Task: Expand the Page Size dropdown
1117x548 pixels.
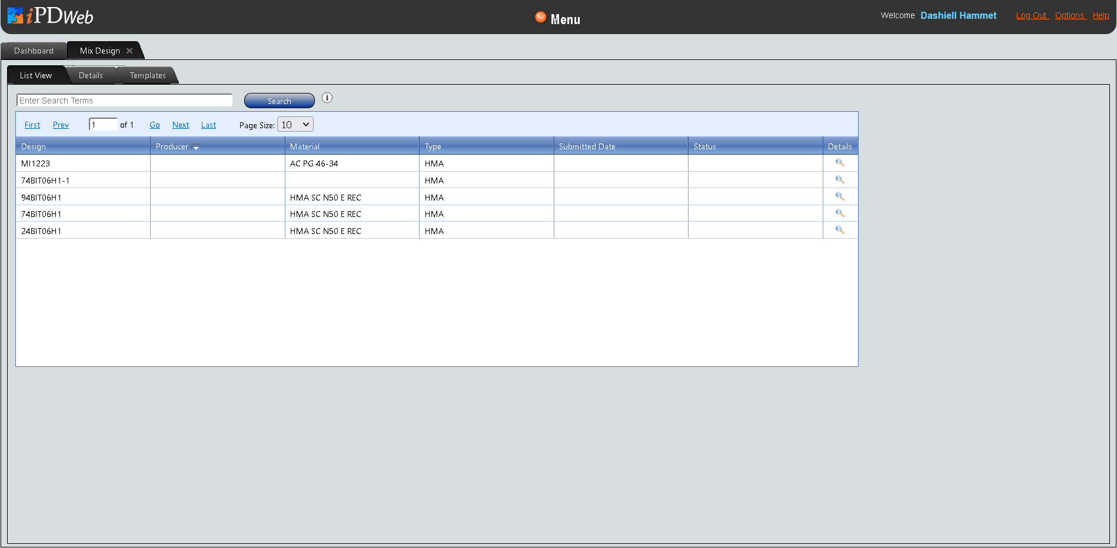Action: (295, 125)
